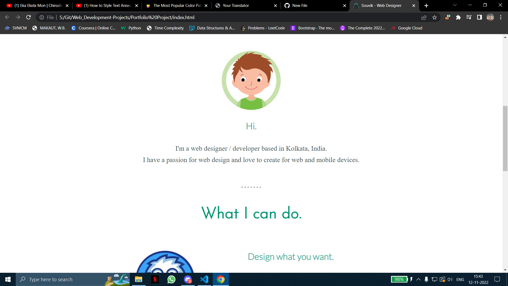Open WhatsApp from the taskbar
This screenshot has height=286, width=508.
coord(171,279)
